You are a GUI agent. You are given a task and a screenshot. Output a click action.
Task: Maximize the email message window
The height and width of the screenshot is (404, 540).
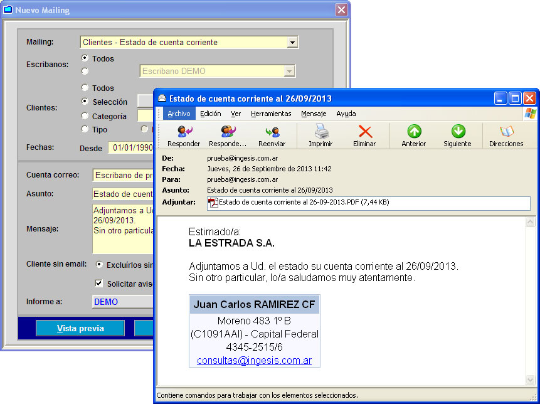coord(515,98)
